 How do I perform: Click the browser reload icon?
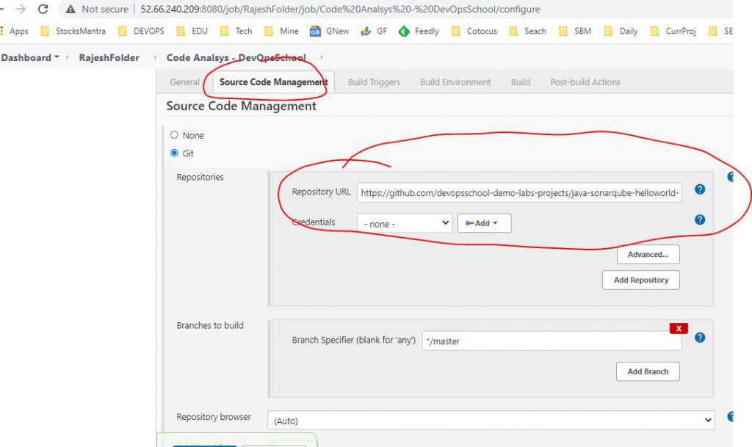(43, 10)
